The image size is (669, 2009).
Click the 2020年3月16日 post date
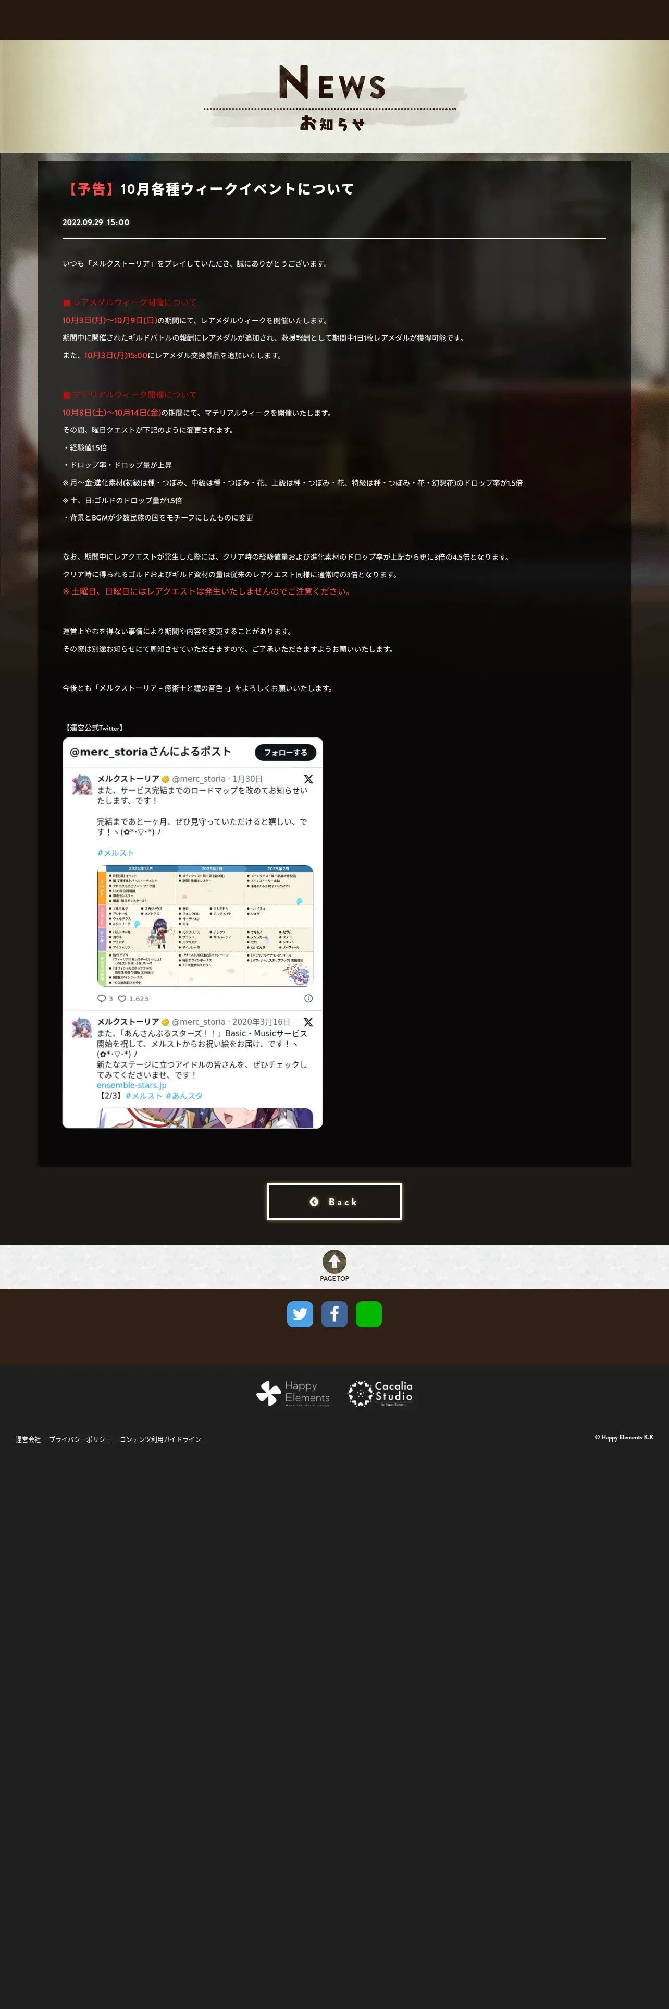point(261,1022)
